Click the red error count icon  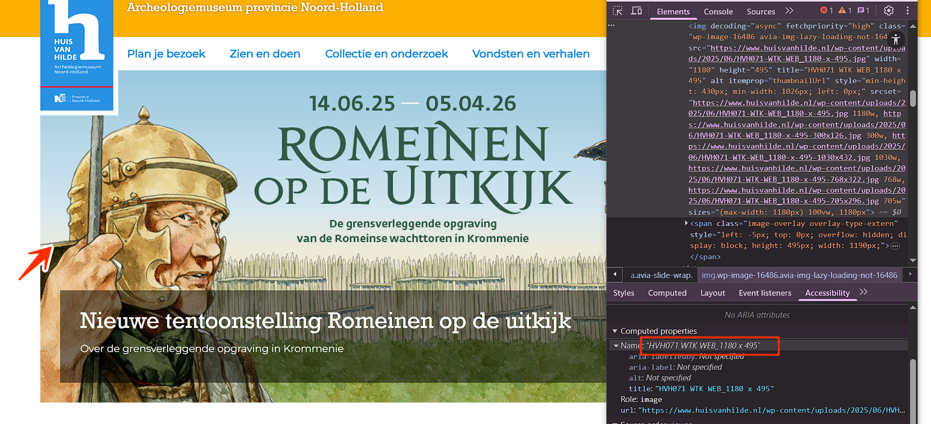coord(826,11)
